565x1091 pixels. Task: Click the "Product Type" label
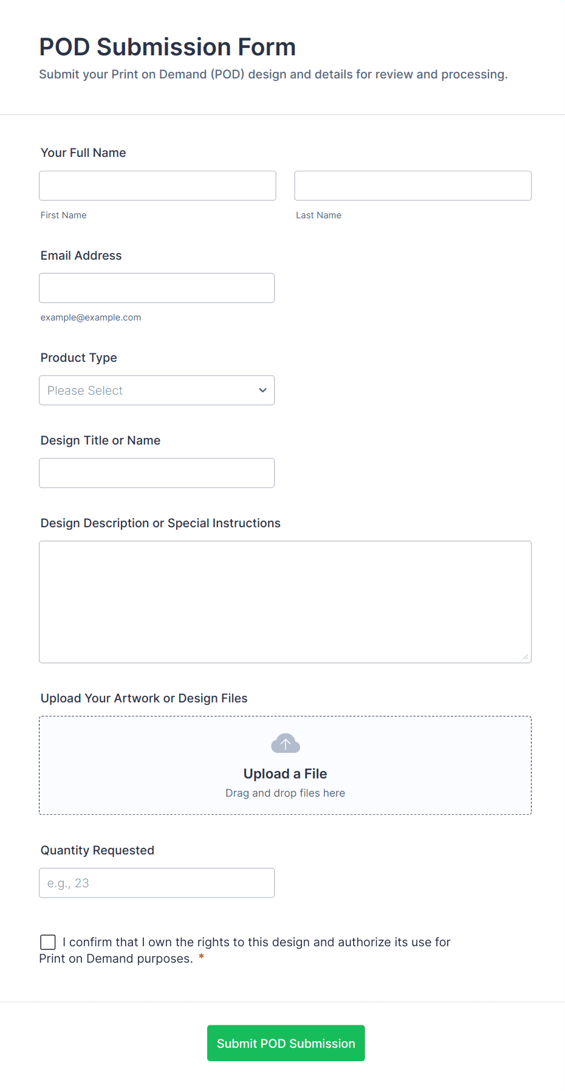pos(78,358)
